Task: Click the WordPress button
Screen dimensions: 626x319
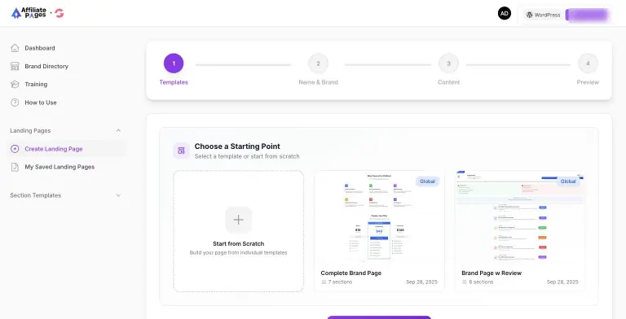Action: point(543,15)
